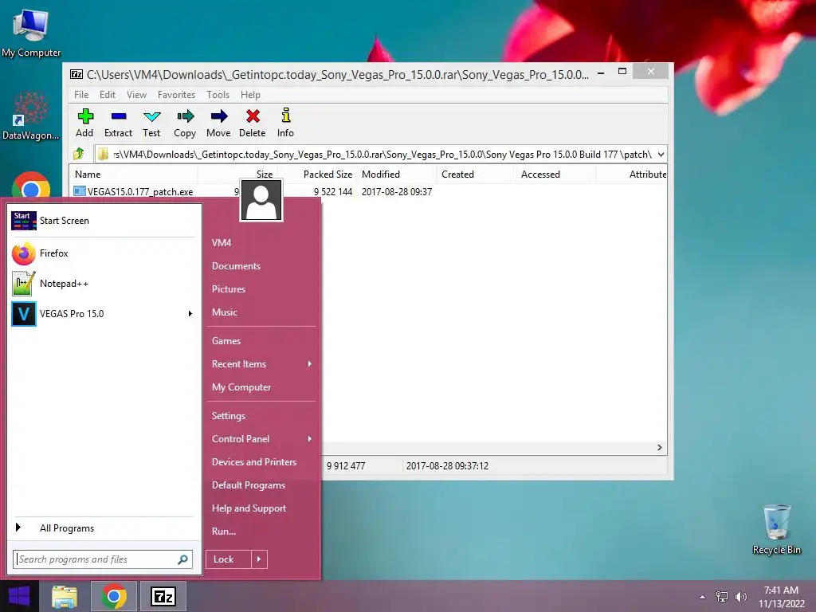Image resolution: width=816 pixels, height=612 pixels.
Task: Open the Recycle Bin
Action: point(776,529)
